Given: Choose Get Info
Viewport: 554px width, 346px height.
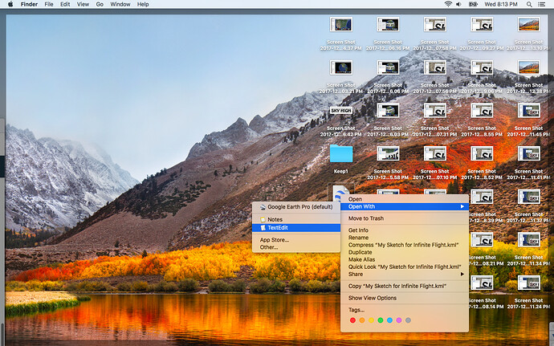Looking at the screenshot, I should coord(405,230).
